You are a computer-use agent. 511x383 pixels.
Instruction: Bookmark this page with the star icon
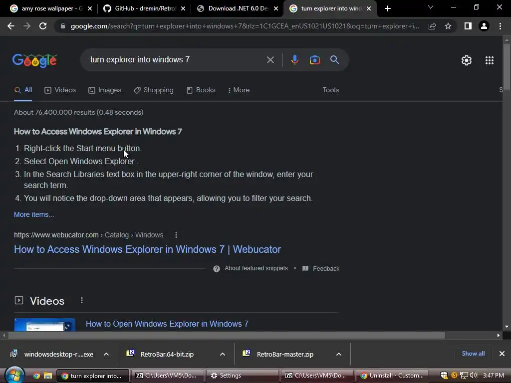[x=448, y=26]
